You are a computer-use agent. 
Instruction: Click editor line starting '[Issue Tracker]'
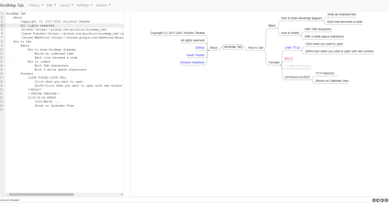(72, 33)
